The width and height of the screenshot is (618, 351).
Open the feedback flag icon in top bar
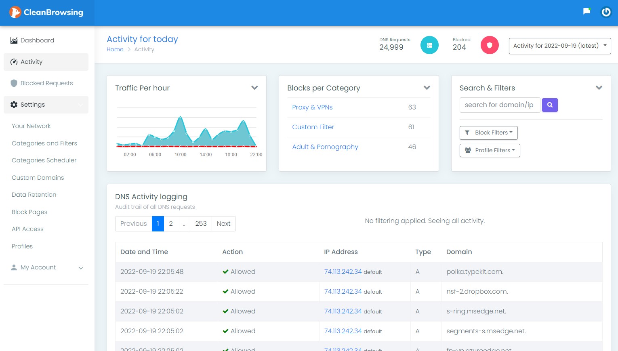[586, 11]
